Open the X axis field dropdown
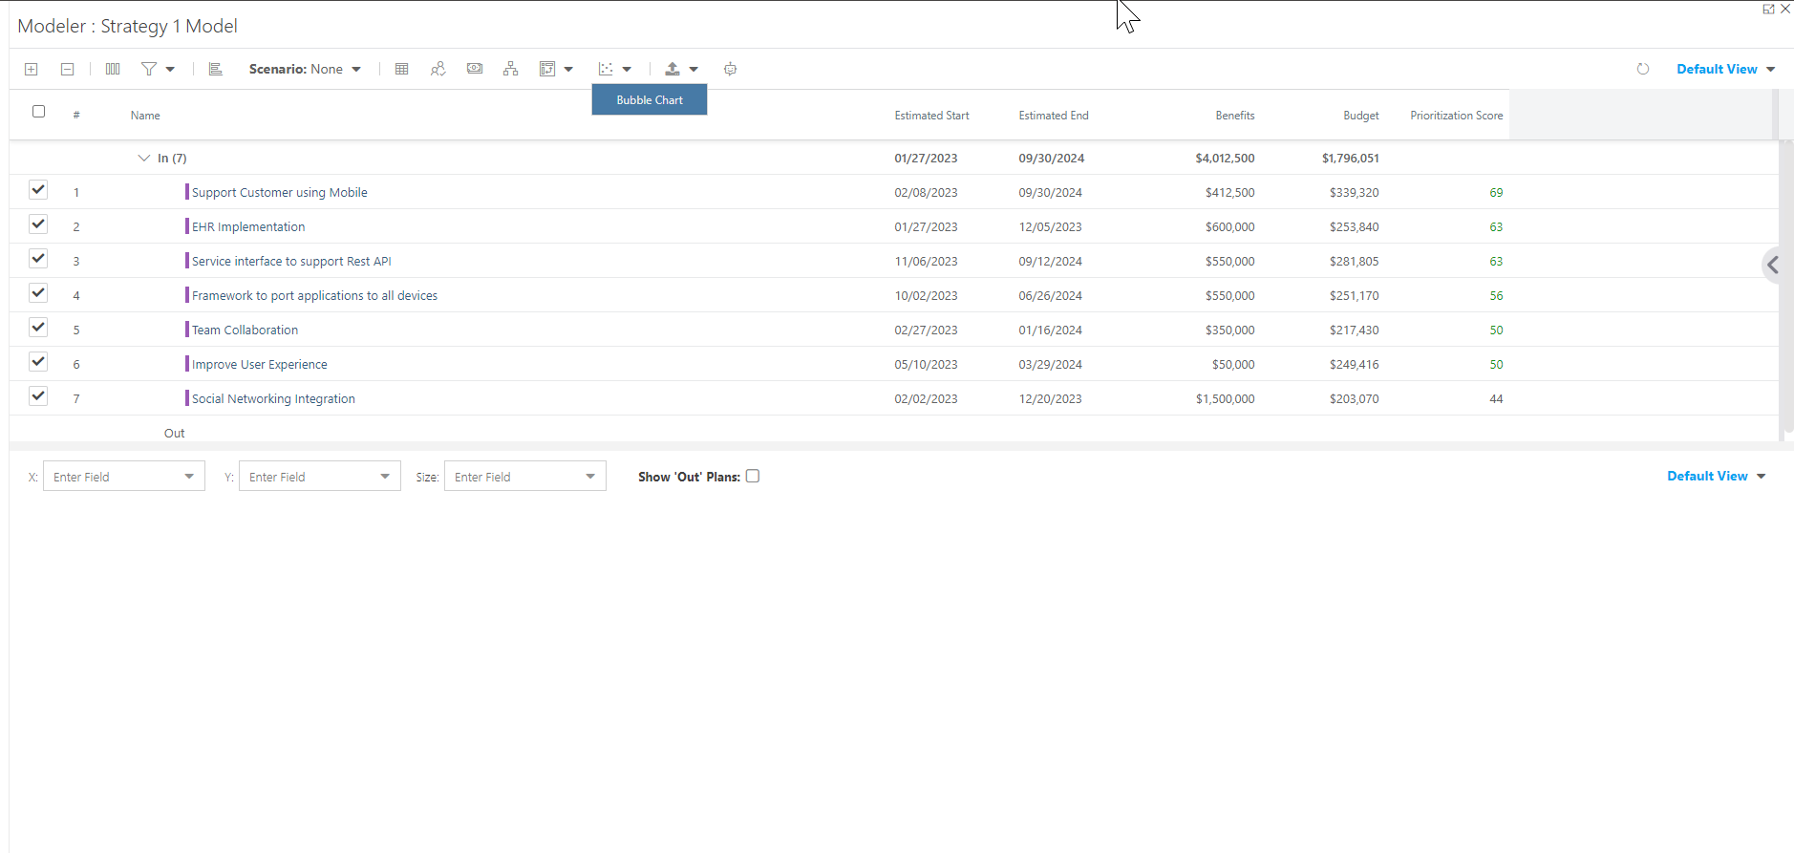Screen dimensions: 1794x853 click(x=124, y=476)
